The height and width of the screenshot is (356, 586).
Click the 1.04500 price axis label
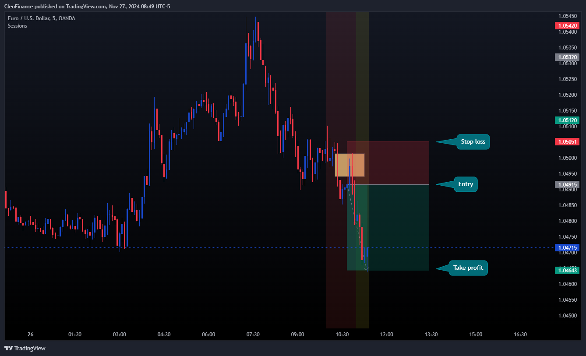pyautogui.click(x=567, y=315)
